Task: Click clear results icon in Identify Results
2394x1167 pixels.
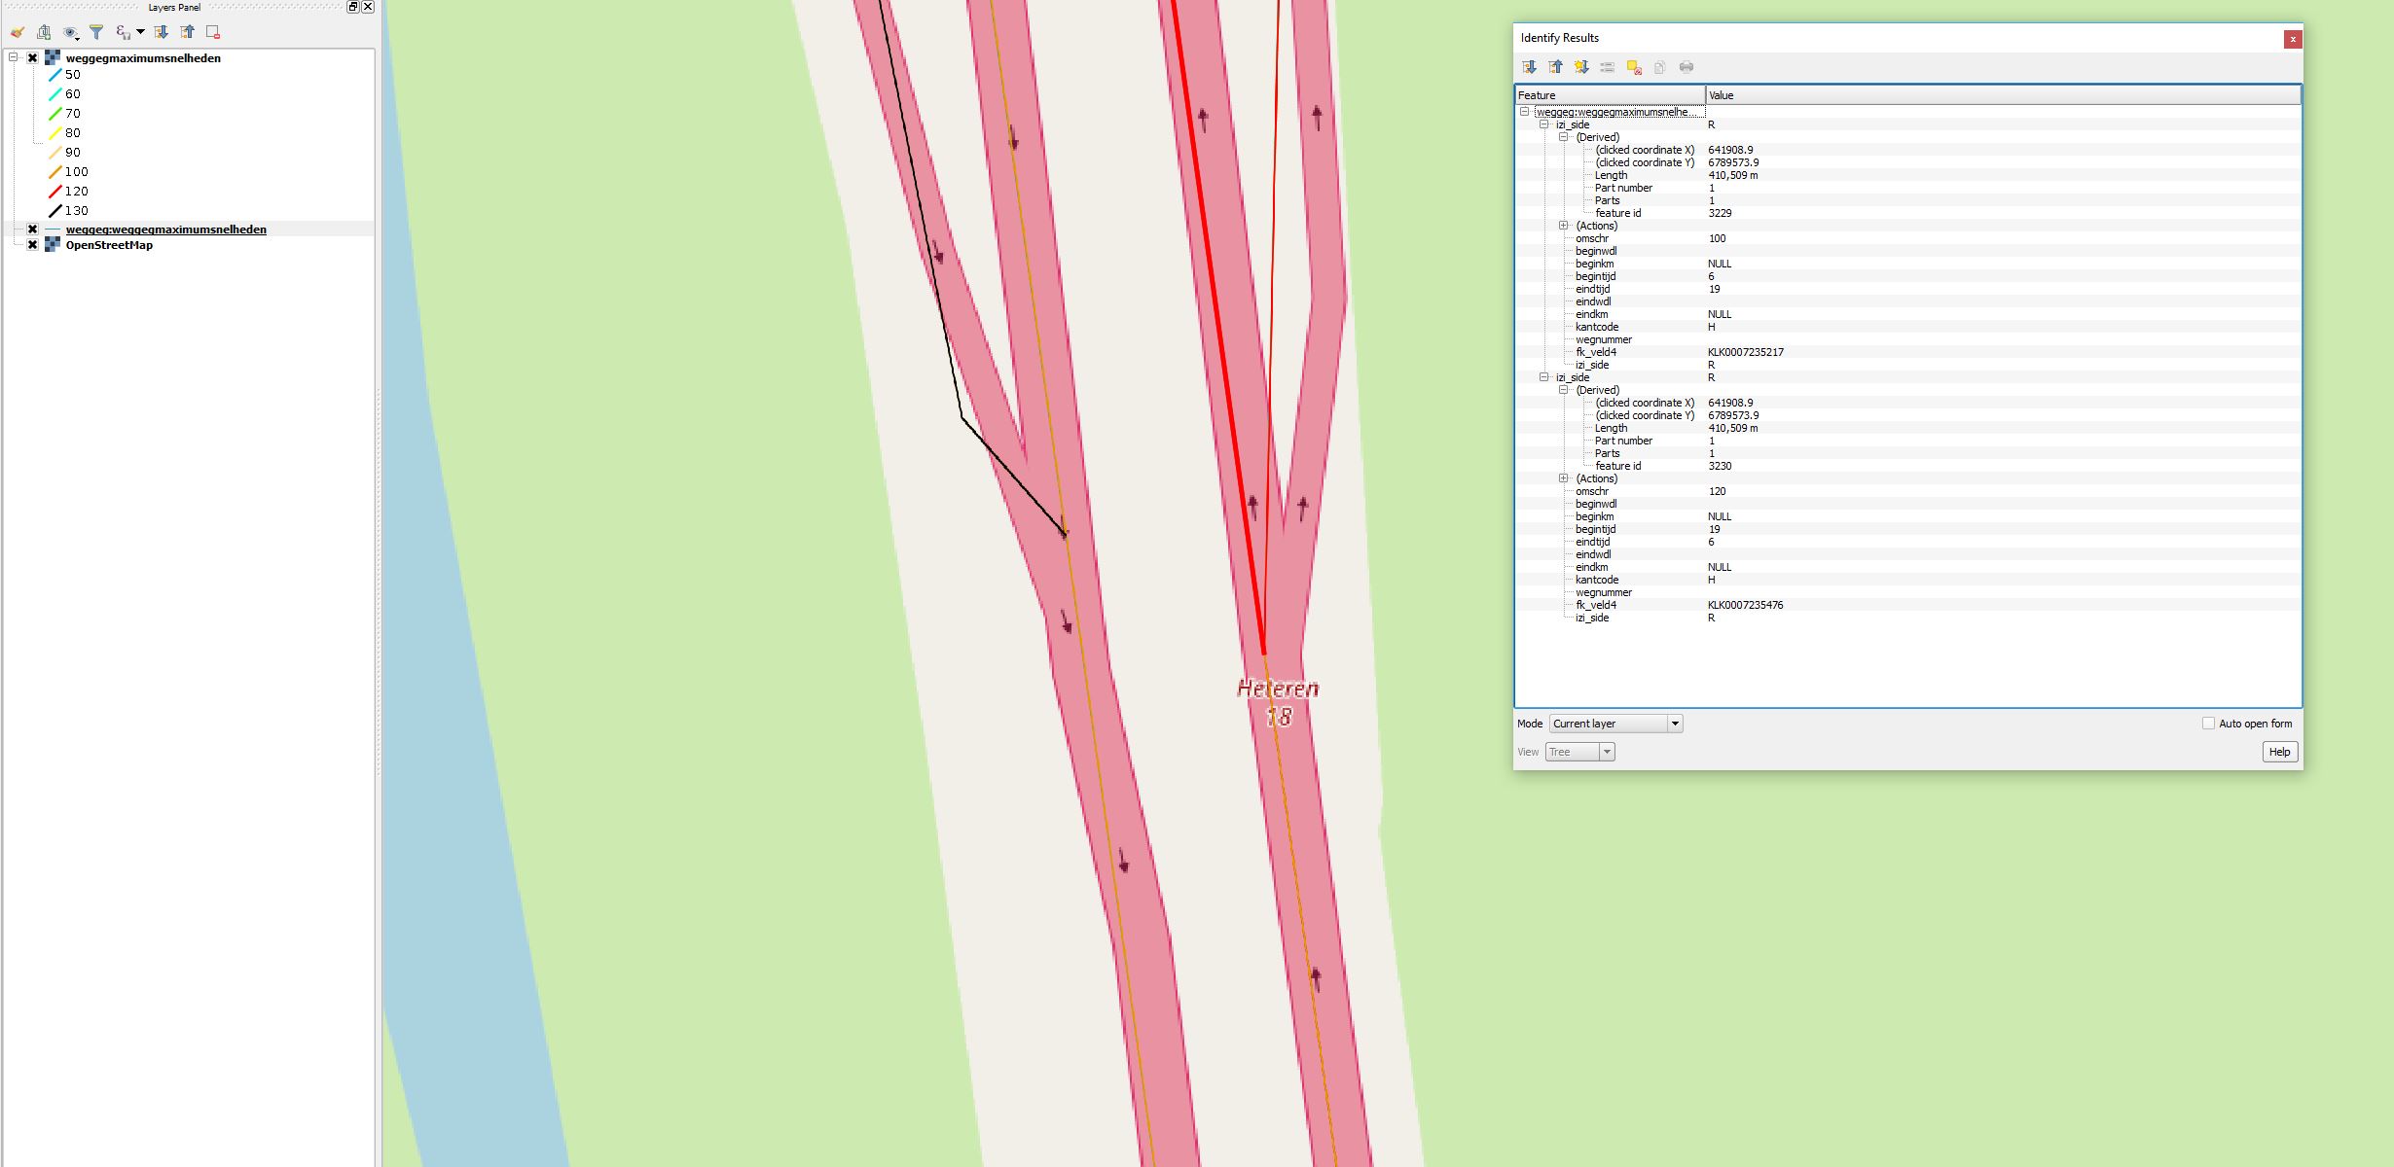Action: point(1634,67)
